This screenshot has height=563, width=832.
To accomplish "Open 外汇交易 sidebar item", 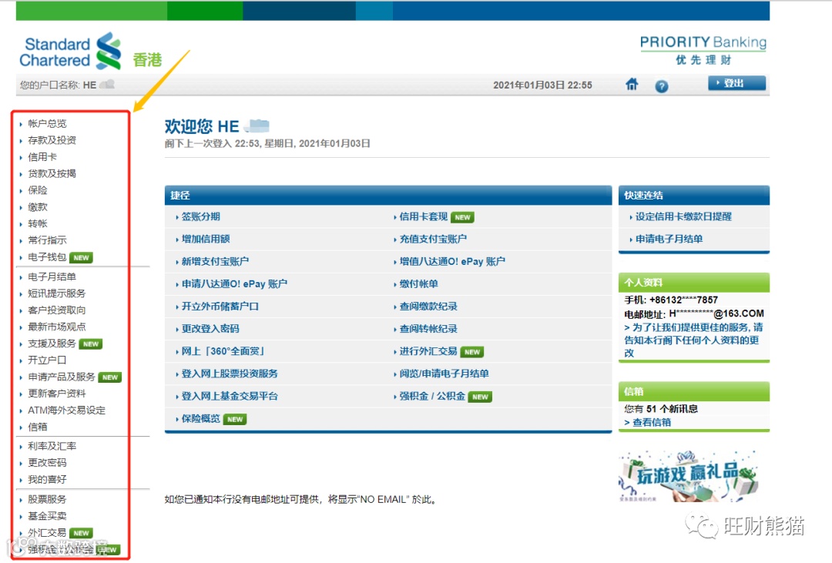I will click(x=47, y=533).
